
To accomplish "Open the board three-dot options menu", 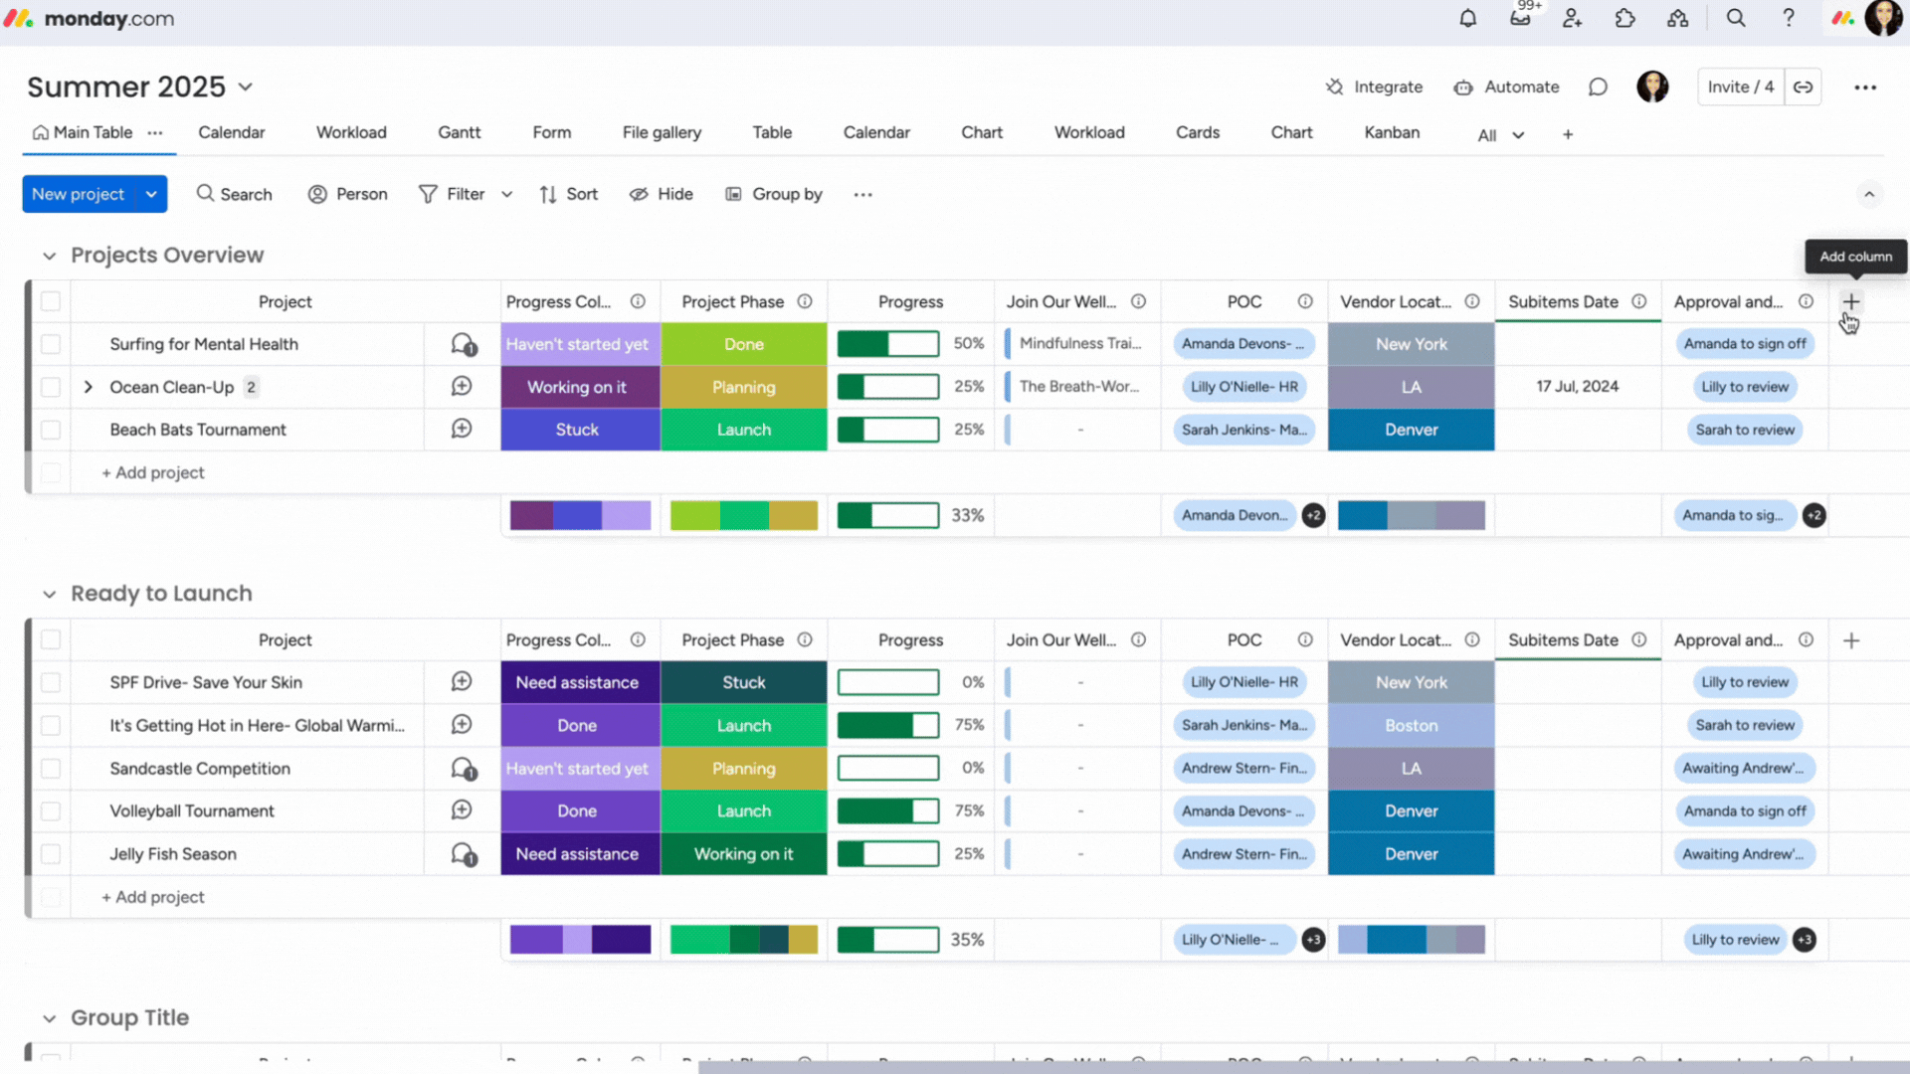I will click(1865, 88).
